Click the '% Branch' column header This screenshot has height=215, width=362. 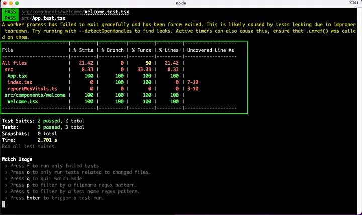pos(113,50)
